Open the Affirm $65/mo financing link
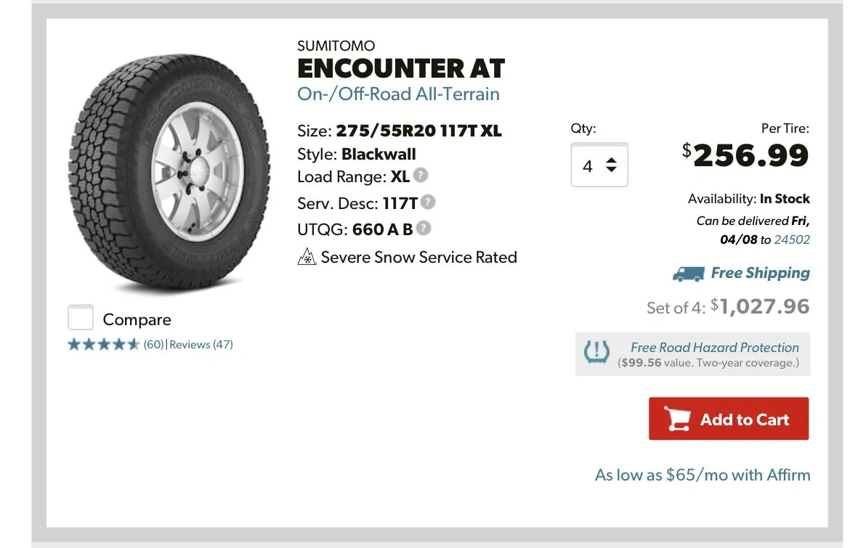 click(x=703, y=475)
